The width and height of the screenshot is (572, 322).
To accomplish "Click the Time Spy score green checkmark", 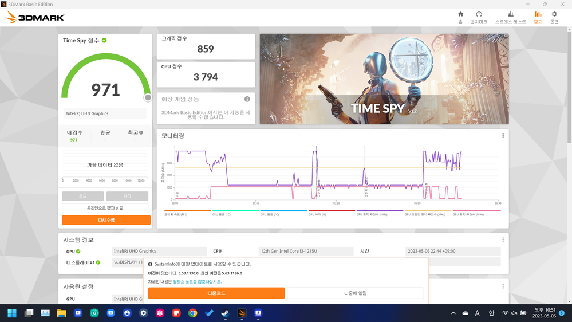I will pos(104,41).
